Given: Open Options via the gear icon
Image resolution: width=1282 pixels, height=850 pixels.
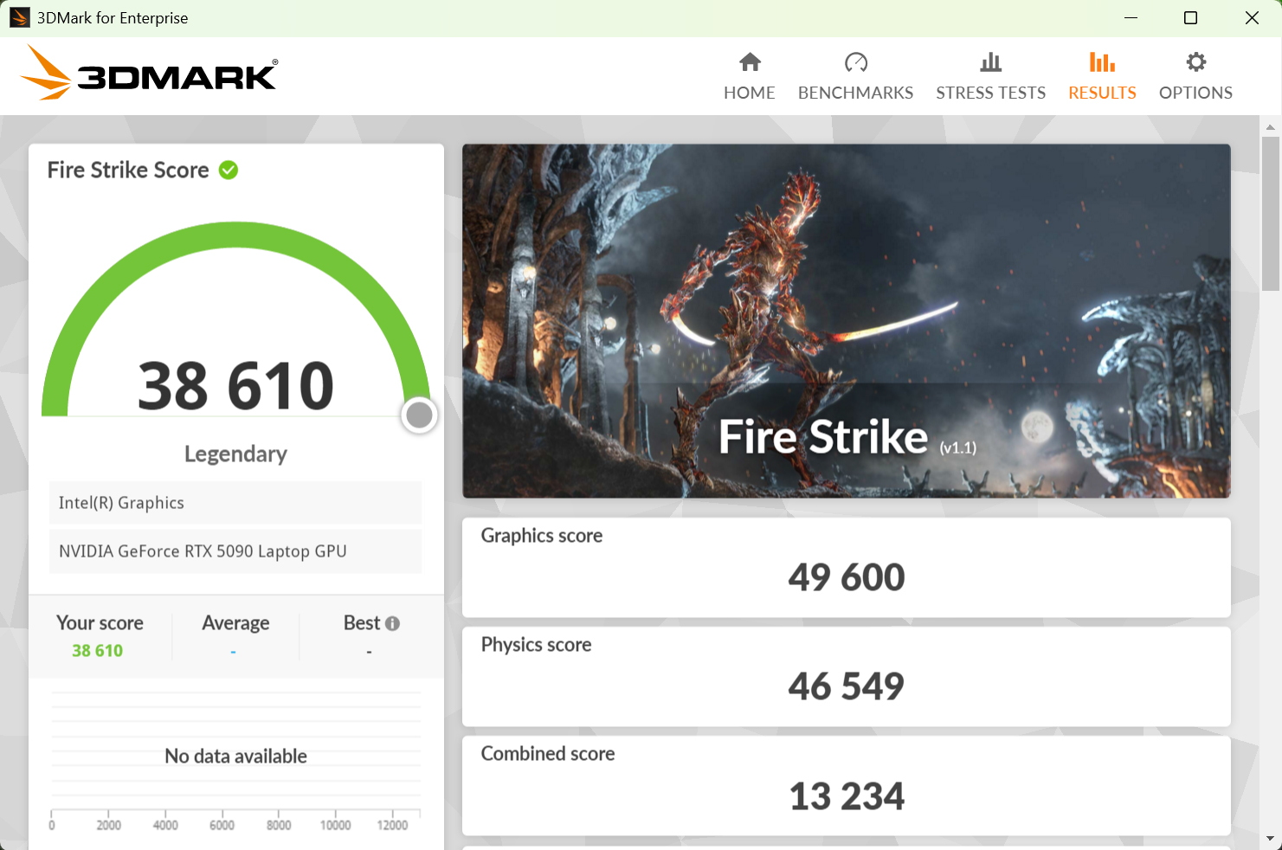Looking at the screenshot, I should (x=1195, y=74).
